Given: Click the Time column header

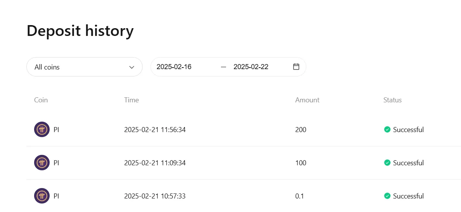Looking at the screenshot, I should click(x=131, y=100).
